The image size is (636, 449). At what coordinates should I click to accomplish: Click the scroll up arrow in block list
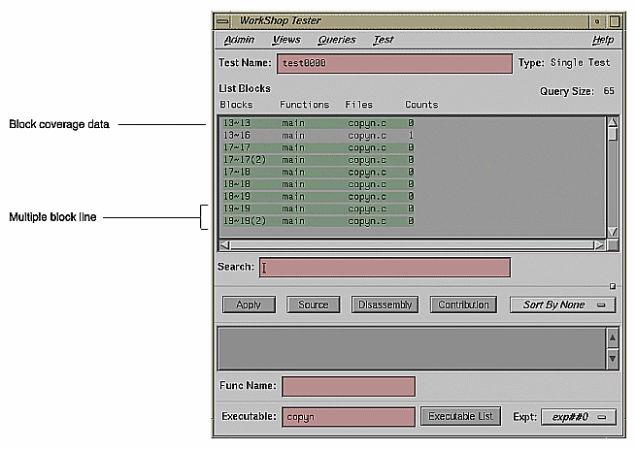click(612, 123)
